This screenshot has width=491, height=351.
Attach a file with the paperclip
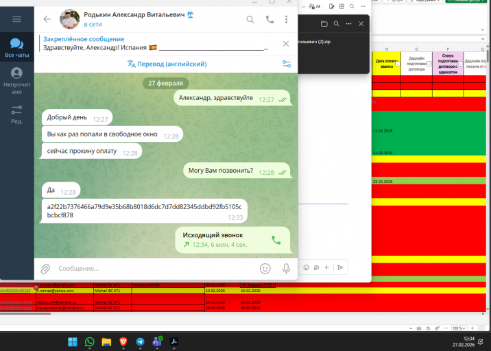point(45,269)
